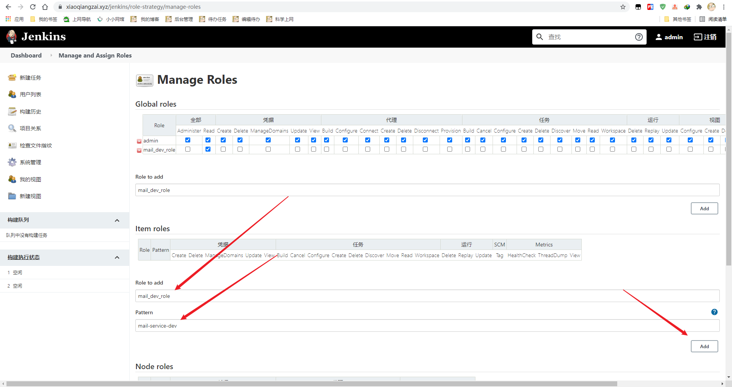Open 我的书签 bookmark folder

tap(43, 19)
